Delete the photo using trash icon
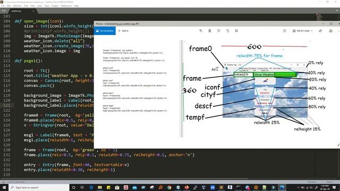This screenshot has height=191, width=340. coord(210,31)
